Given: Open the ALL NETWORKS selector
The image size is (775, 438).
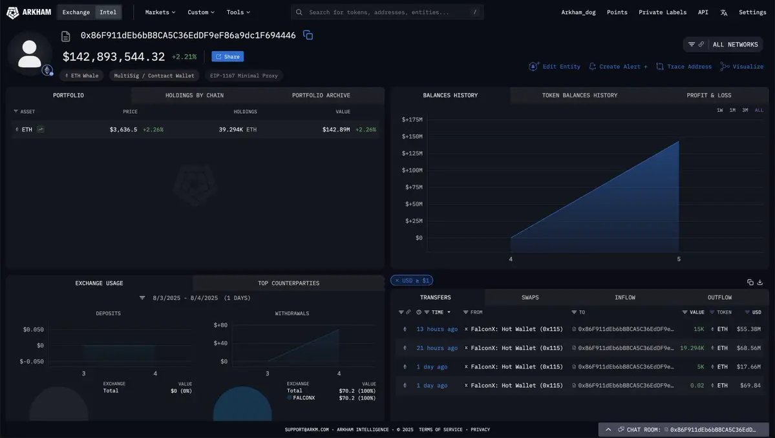Looking at the screenshot, I should point(735,45).
